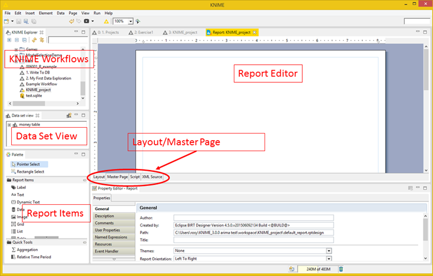433x276 pixels.
Task: Select the Relative Time Period quick tool
Action: tap(31, 257)
